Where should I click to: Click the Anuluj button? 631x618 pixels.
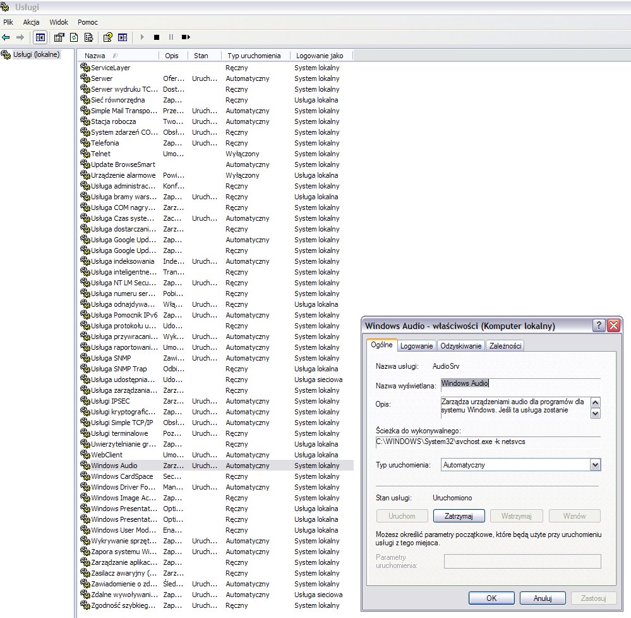pos(543,598)
